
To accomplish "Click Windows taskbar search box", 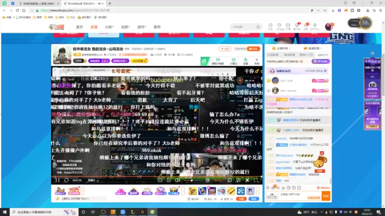I will (x=44, y=212).
